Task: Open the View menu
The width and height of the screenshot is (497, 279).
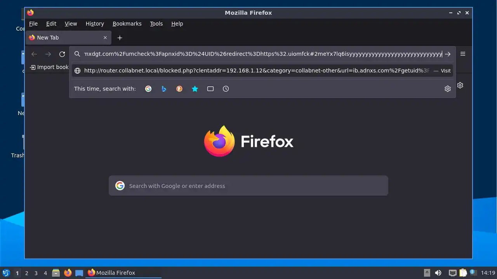Action: point(71,24)
